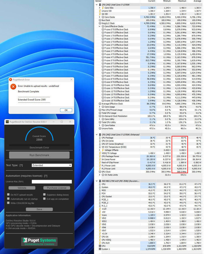
Task: Toggle Exit app on completion checkbox
Action: click(44, 199)
